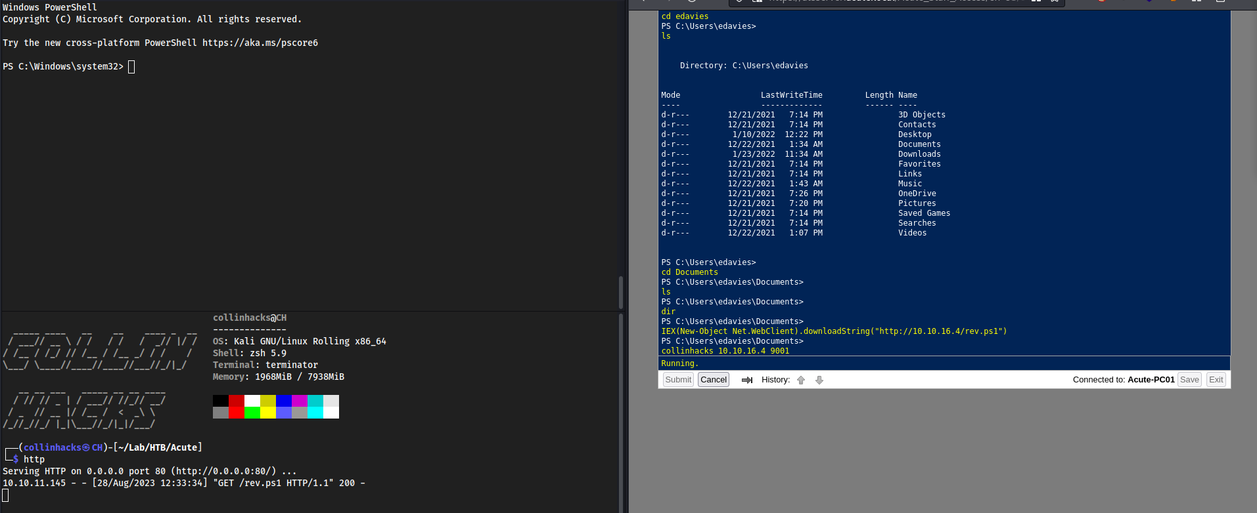Viewport: 1257px width, 513px height.
Task: Click the History up arrow icon
Action: tap(801, 380)
